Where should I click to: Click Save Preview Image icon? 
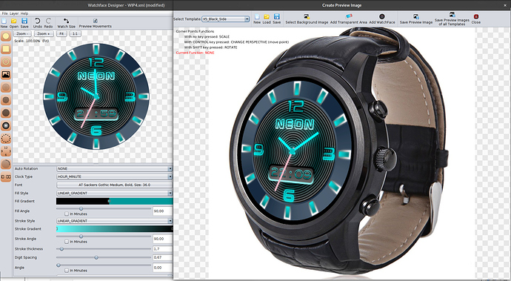tap(416, 16)
